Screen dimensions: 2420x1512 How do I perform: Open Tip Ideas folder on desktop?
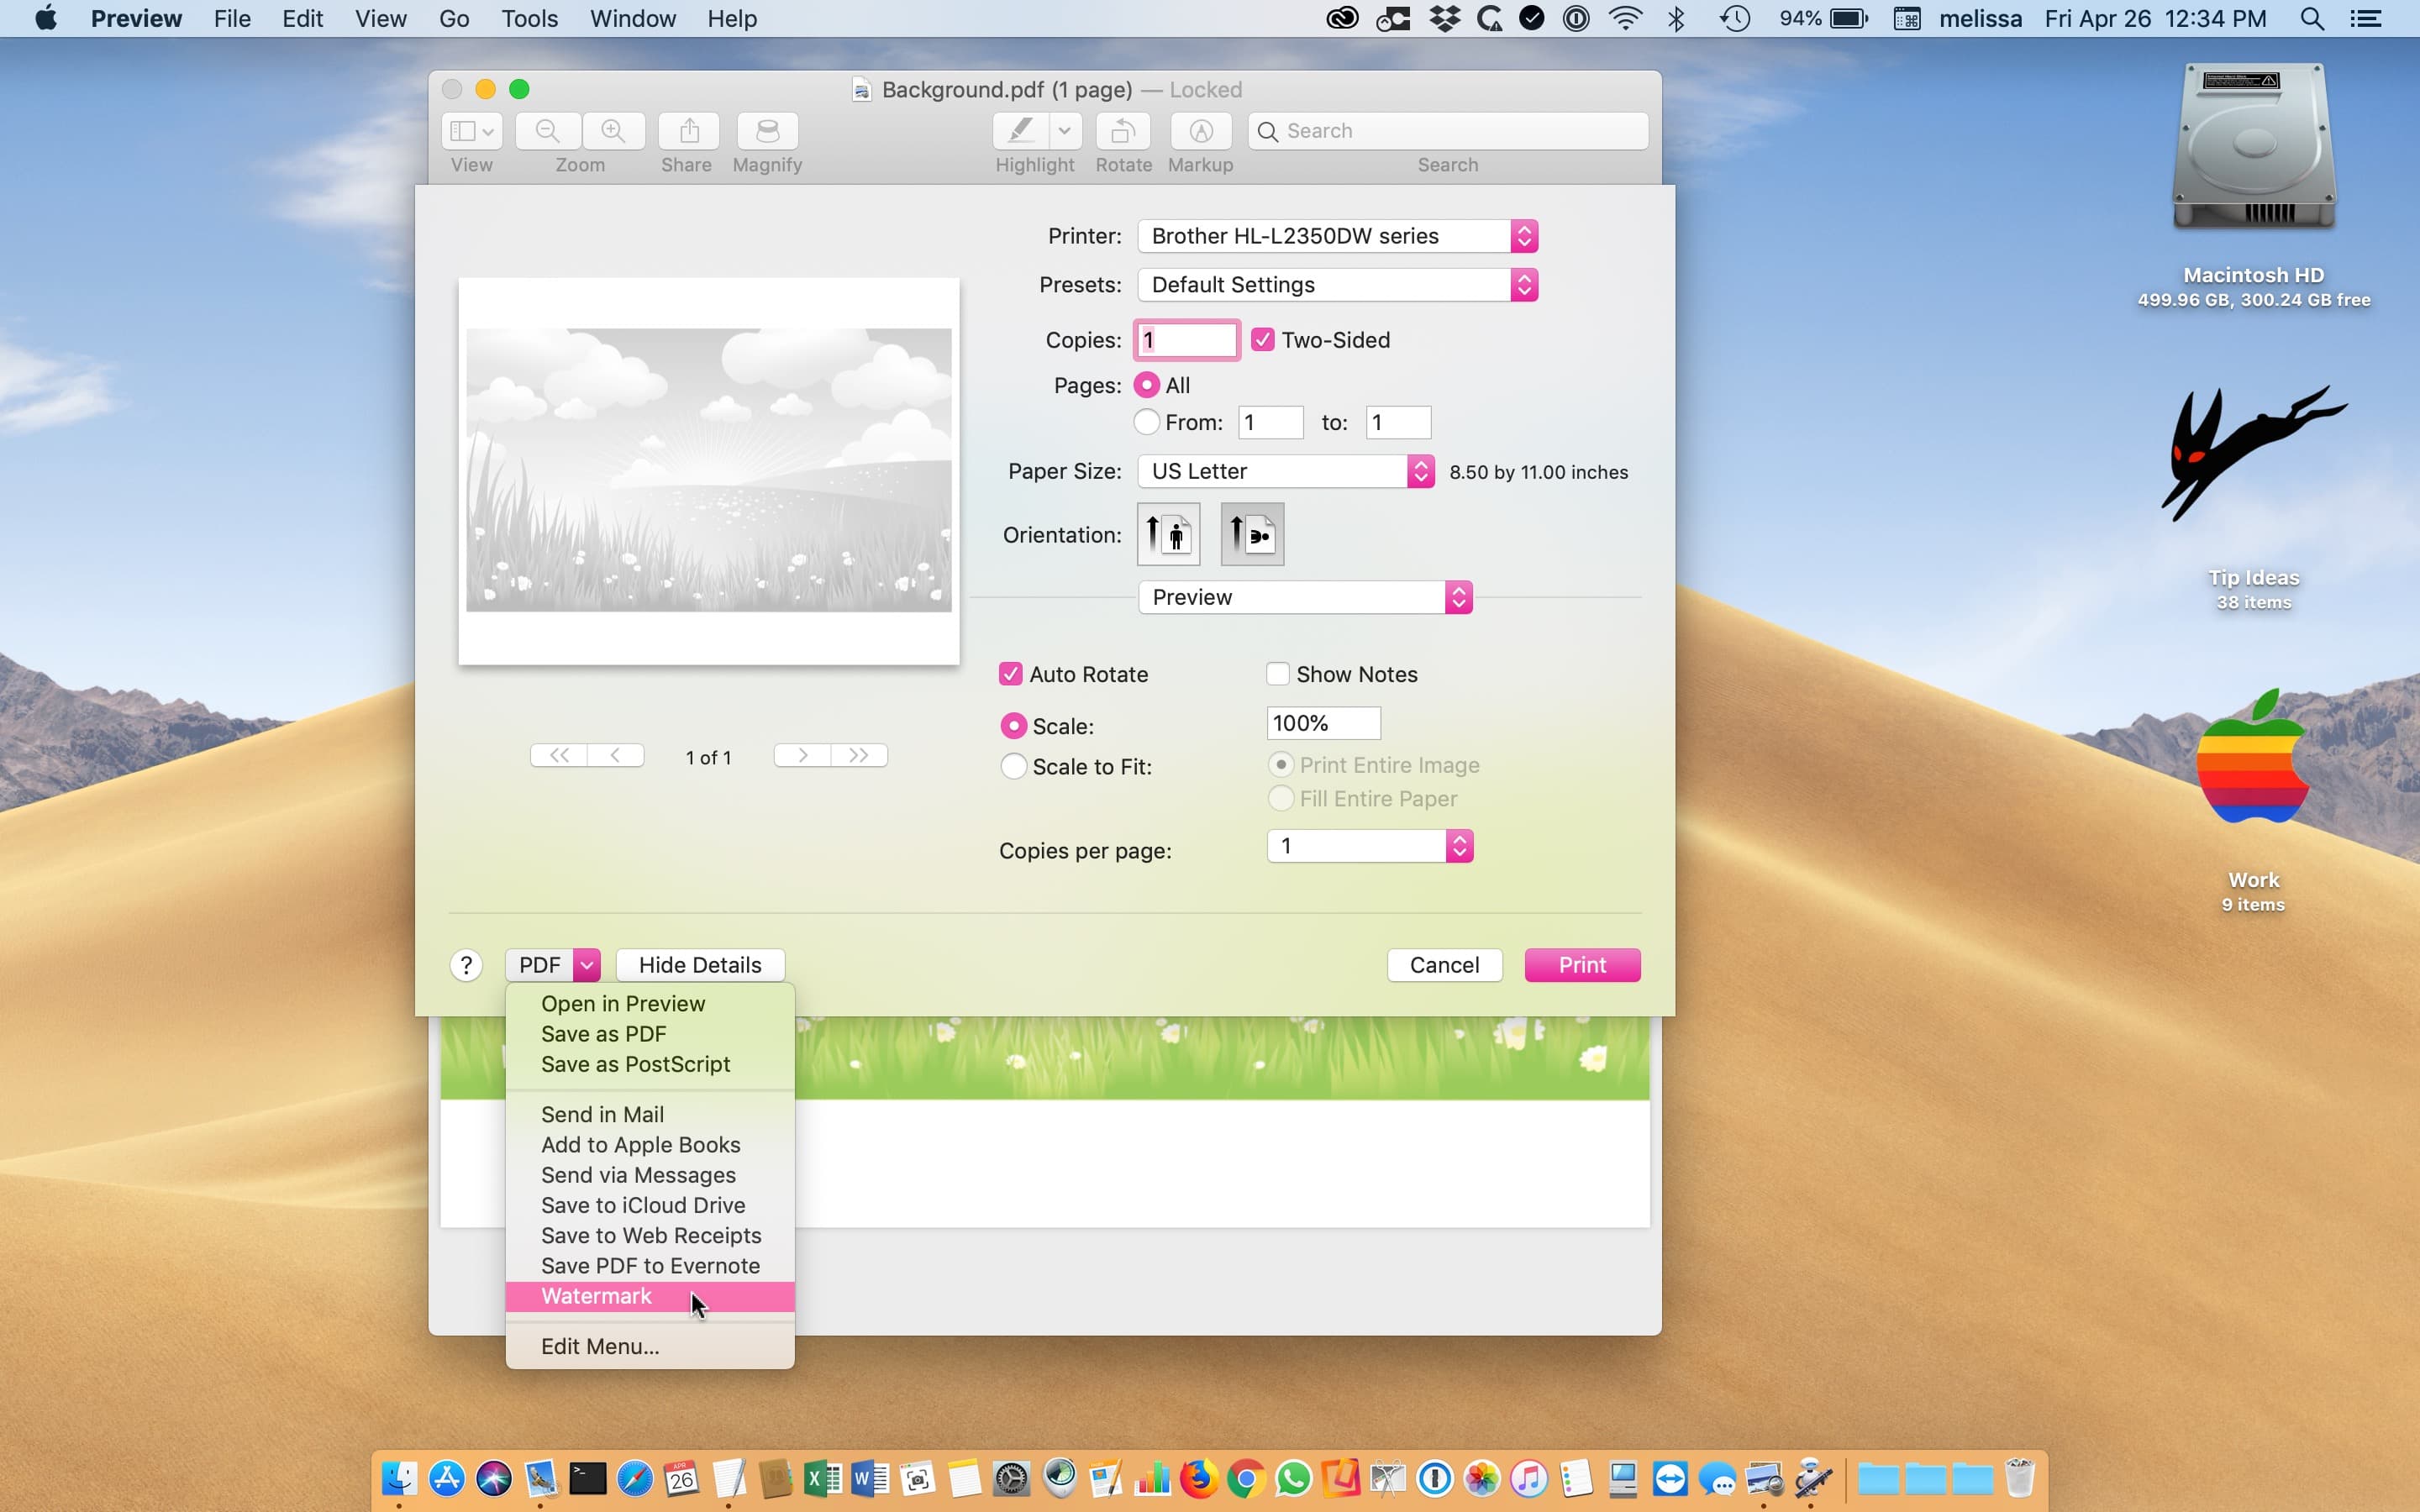coord(2254,455)
